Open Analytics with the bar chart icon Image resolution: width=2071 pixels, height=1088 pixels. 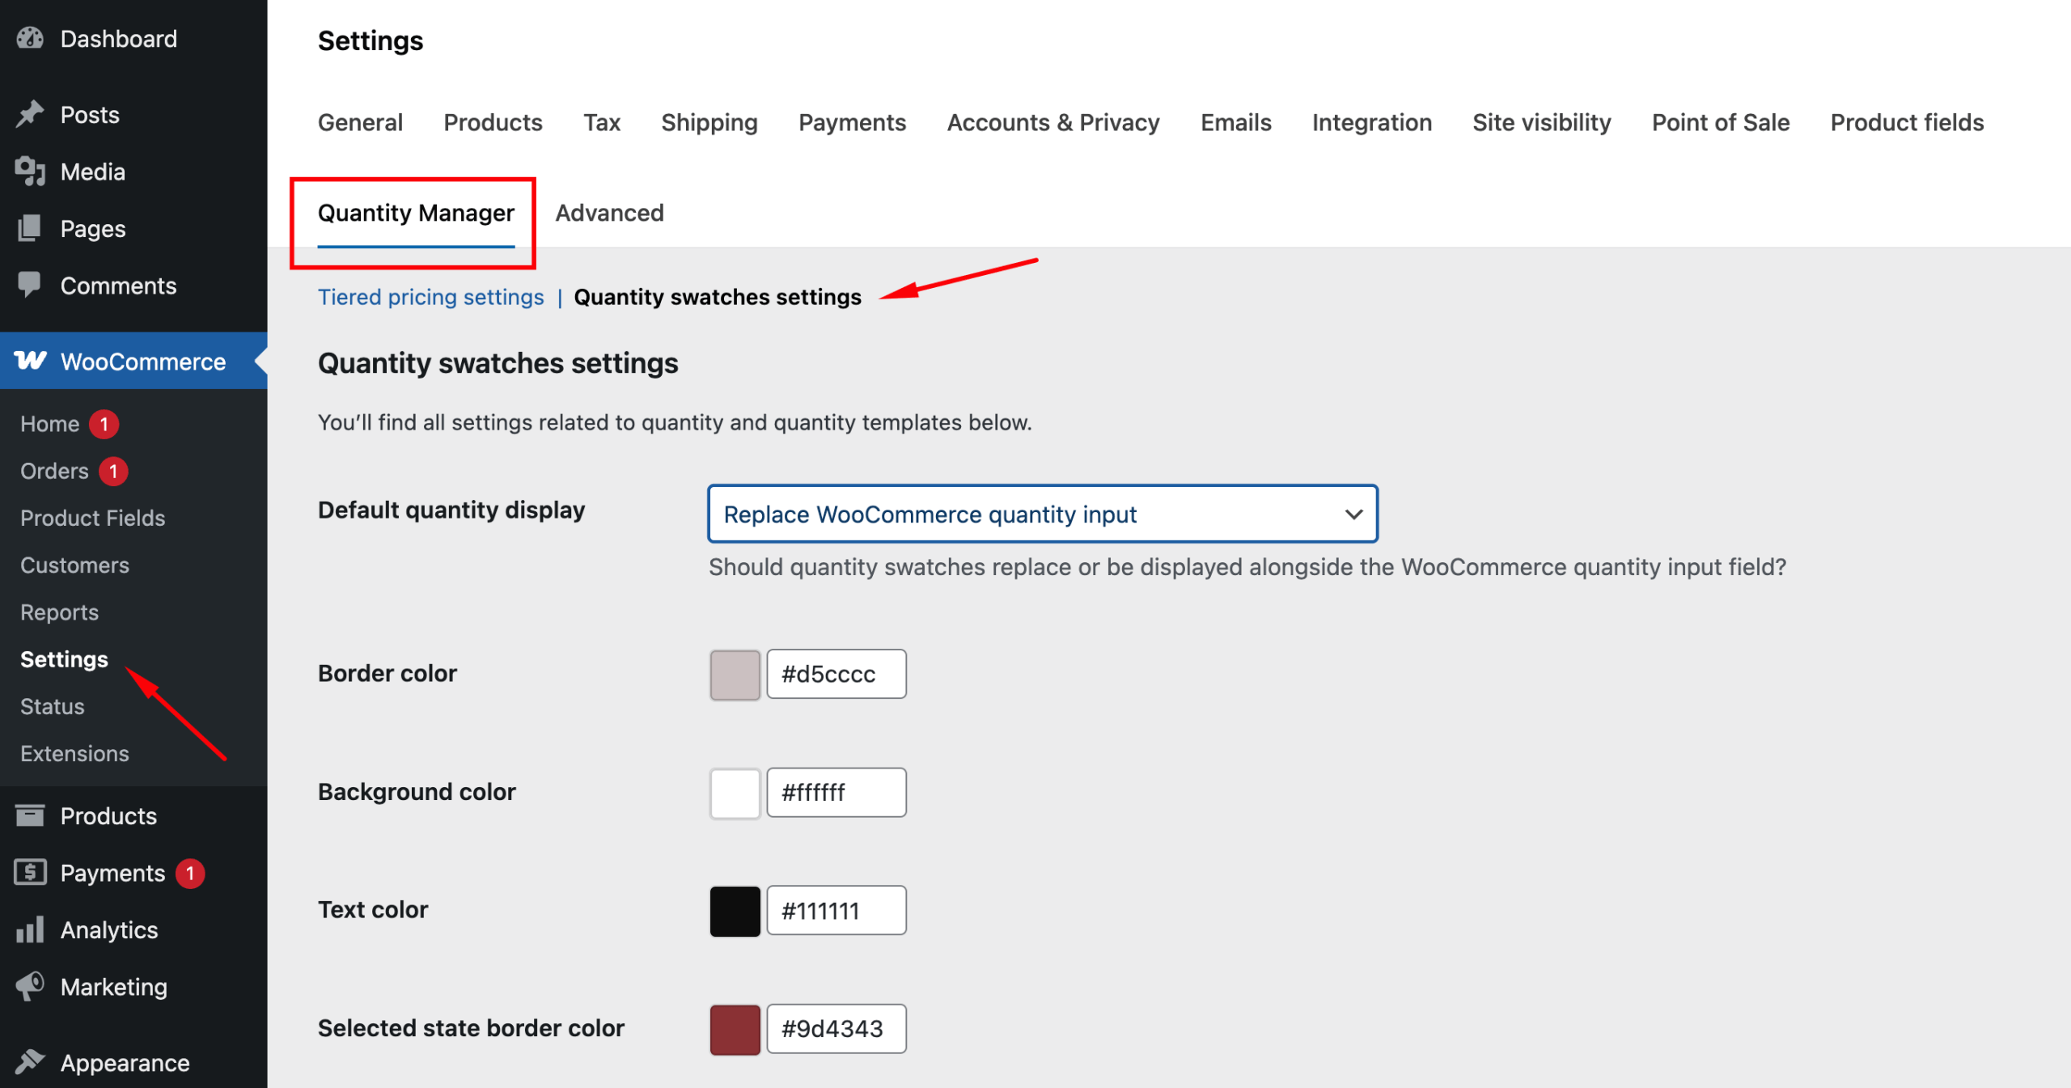point(30,929)
